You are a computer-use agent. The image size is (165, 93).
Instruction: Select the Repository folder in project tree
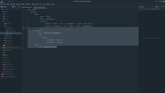9,41
